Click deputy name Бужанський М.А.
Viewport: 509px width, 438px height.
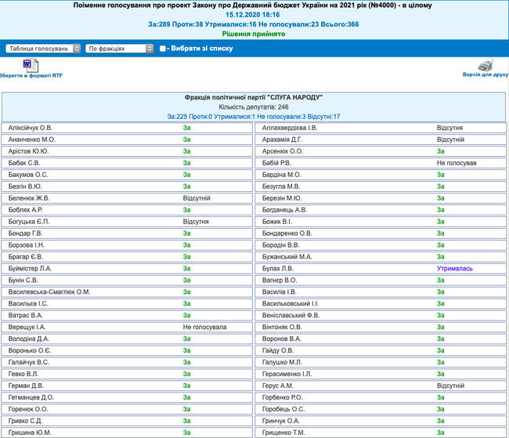pyautogui.click(x=287, y=256)
